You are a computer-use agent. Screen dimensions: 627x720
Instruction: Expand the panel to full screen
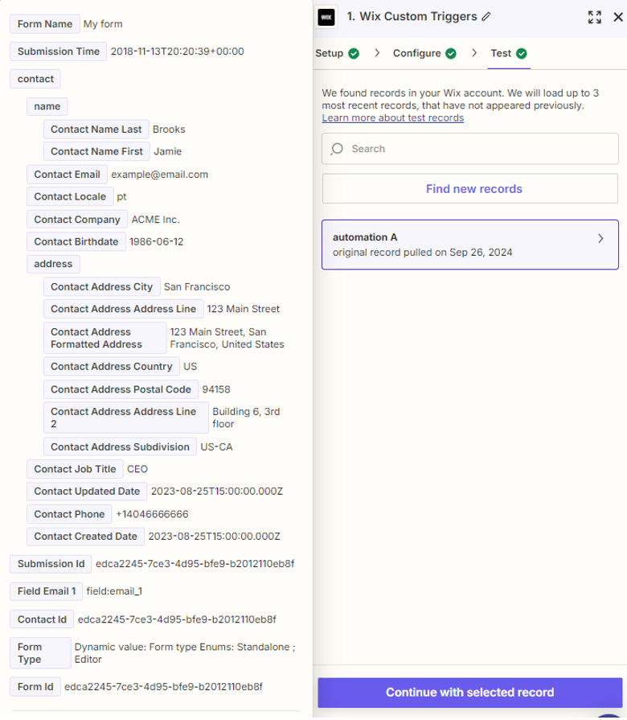(x=594, y=17)
